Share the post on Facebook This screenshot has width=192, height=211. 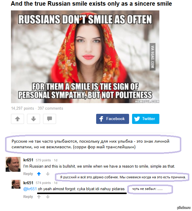click(x=112, y=119)
